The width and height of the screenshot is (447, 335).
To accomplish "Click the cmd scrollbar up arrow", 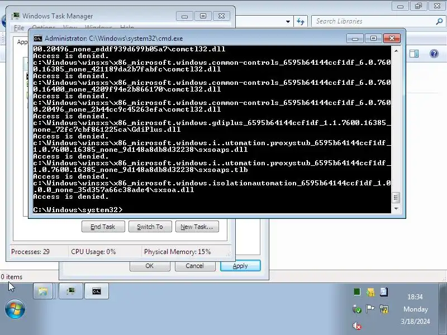I will pyautogui.click(x=396, y=51).
